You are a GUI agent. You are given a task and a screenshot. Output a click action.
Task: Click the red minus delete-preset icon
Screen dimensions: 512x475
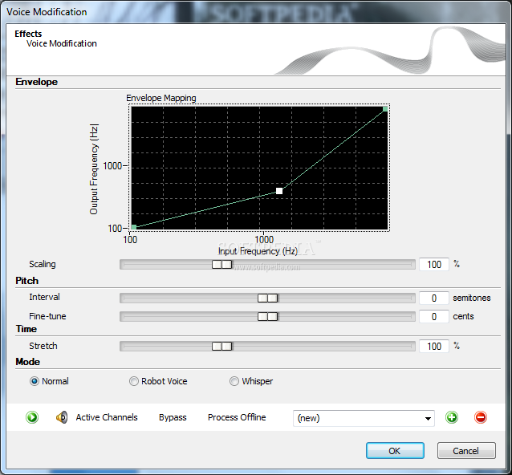[481, 417]
